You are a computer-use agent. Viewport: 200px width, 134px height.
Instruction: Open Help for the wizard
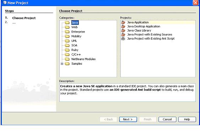point(187,120)
